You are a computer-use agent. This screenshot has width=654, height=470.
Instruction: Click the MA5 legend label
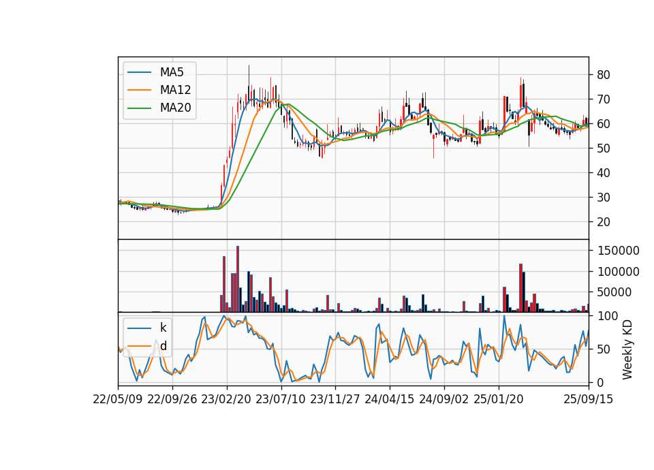click(x=172, y=72)
